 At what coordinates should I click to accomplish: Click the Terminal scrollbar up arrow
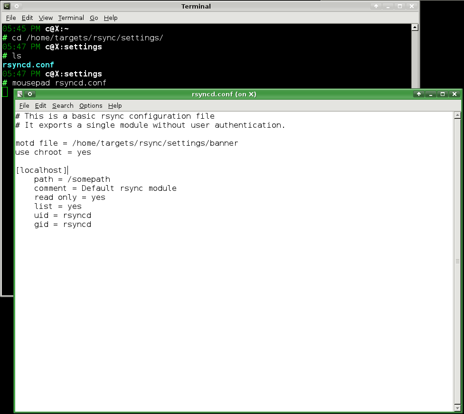coord(415,28)
